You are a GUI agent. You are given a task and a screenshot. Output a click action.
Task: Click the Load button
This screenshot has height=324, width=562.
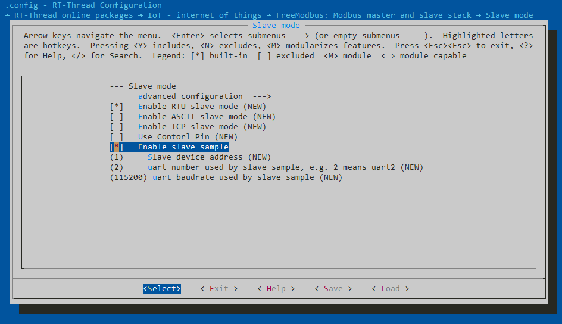391,288
